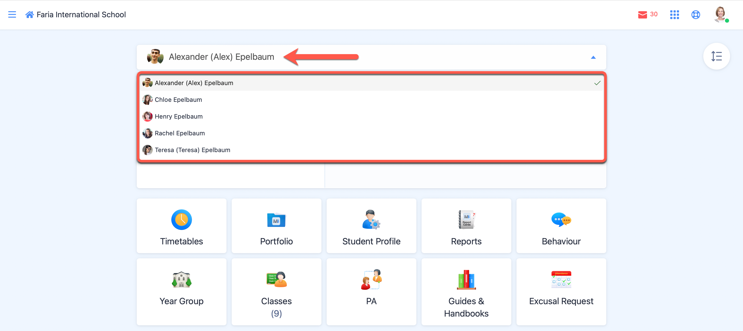Viewport: 743px width, 331px height.
Task: Open the Student Profile icon
Action: (371, 220)
